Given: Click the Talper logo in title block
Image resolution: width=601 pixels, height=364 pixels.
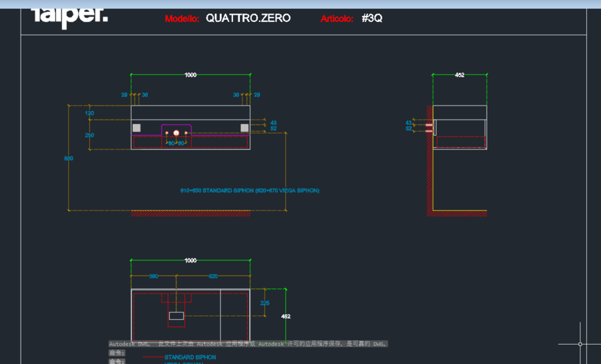Looking at the screenshot, I should [x=69, y=17].
